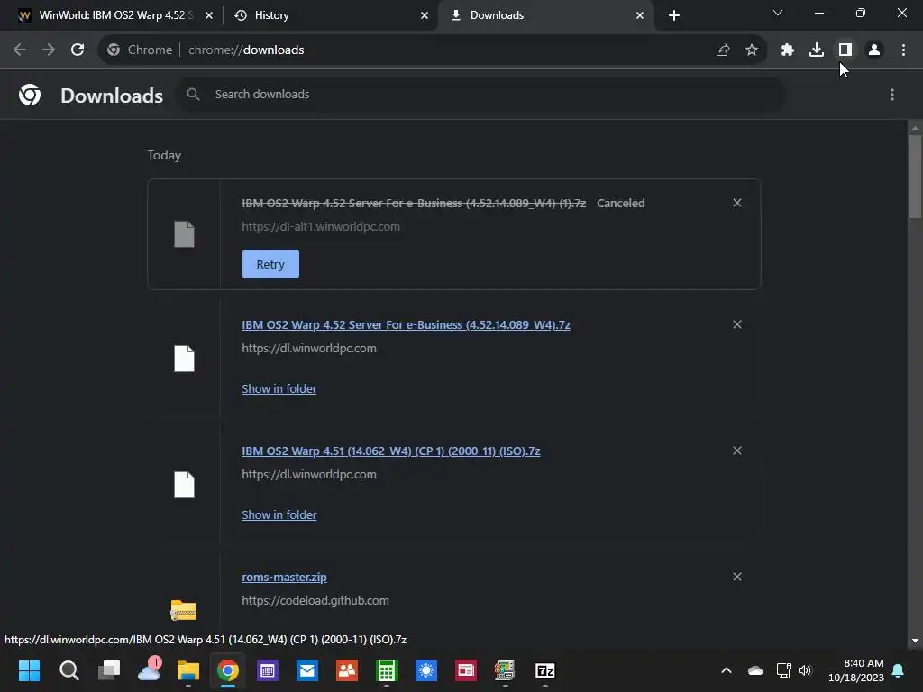Open Chrome's three-dot main menu
The image size is (923, 692).
point(903,50)
